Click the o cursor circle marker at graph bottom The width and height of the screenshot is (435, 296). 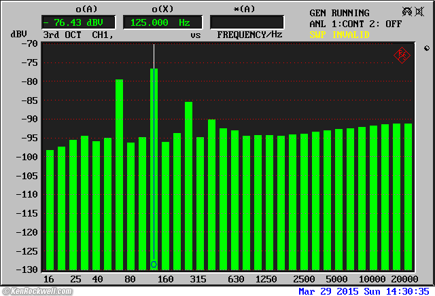(x=154, y=264)
